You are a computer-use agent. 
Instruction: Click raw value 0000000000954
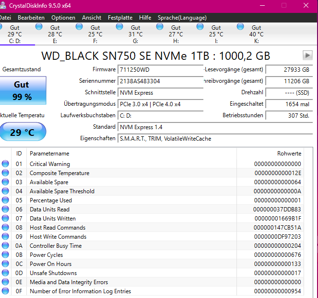(x=277, y=291)
